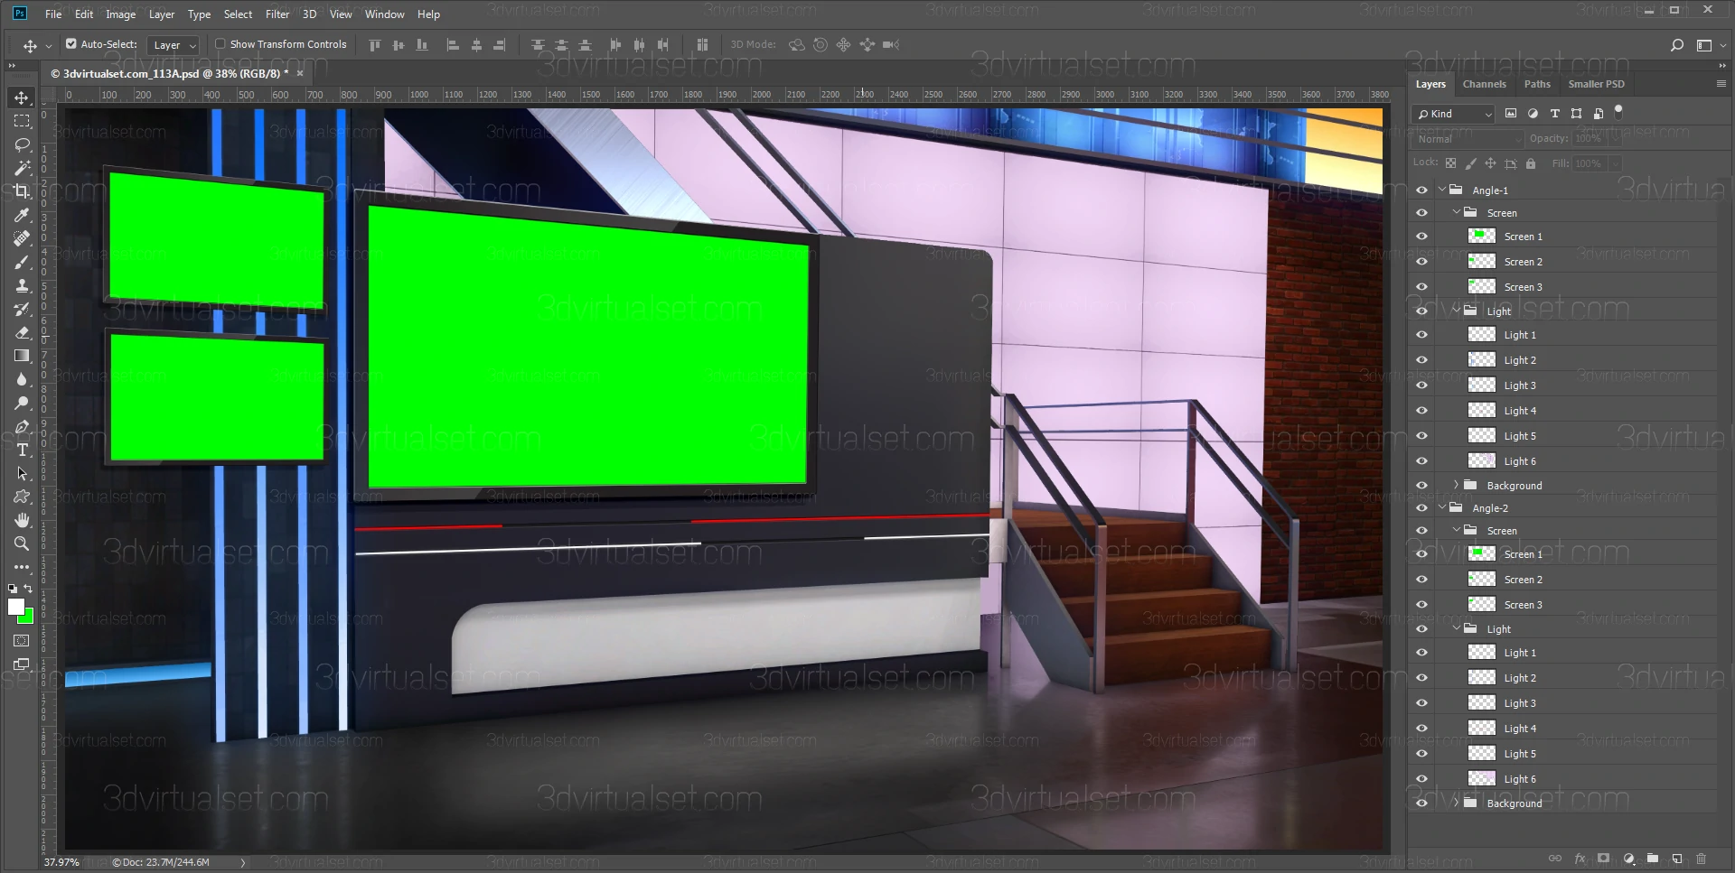Expand the Background group under Angle-1
Image resolution: width=1735 pixels, height=873 pixels.
(1456, 485)
